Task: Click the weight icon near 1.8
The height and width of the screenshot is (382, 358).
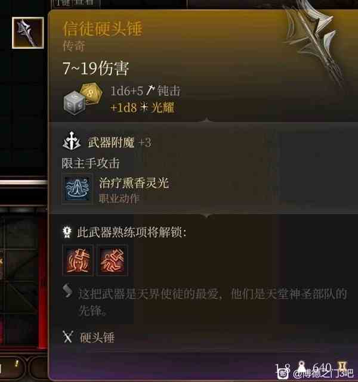Action: click(x=303, y=367)
